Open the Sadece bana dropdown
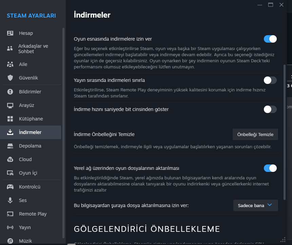 255,205
